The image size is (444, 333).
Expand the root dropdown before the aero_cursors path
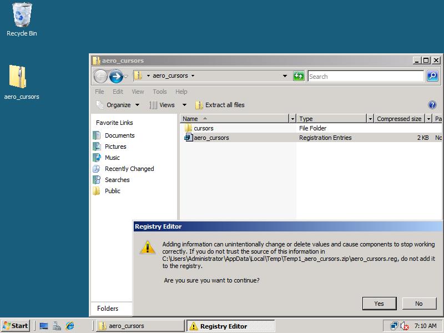[148, 75]
